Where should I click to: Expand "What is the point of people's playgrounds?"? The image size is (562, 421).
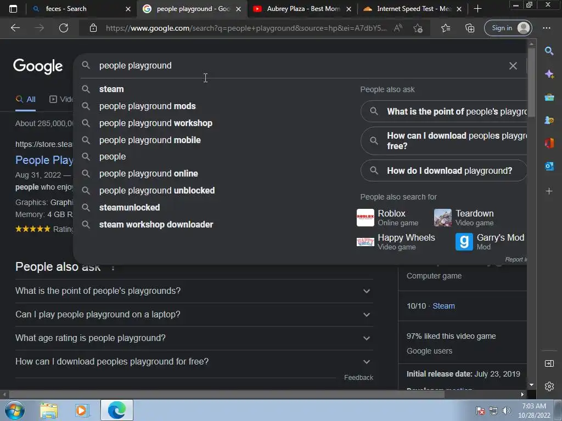pos(194,291)
